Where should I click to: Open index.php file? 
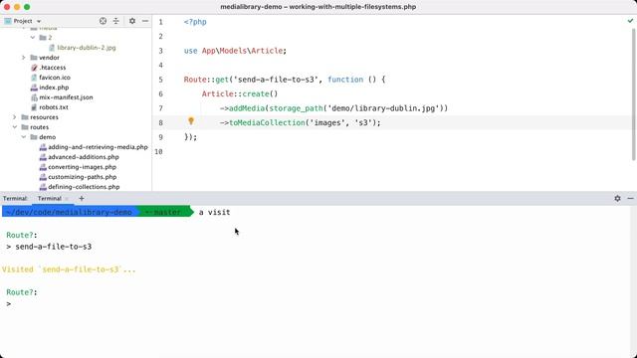(x=54, y=88)
